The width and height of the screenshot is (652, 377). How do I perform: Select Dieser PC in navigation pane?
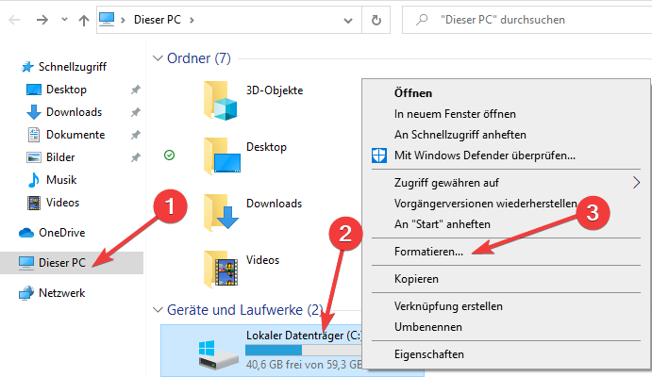(x=72, y=262)
